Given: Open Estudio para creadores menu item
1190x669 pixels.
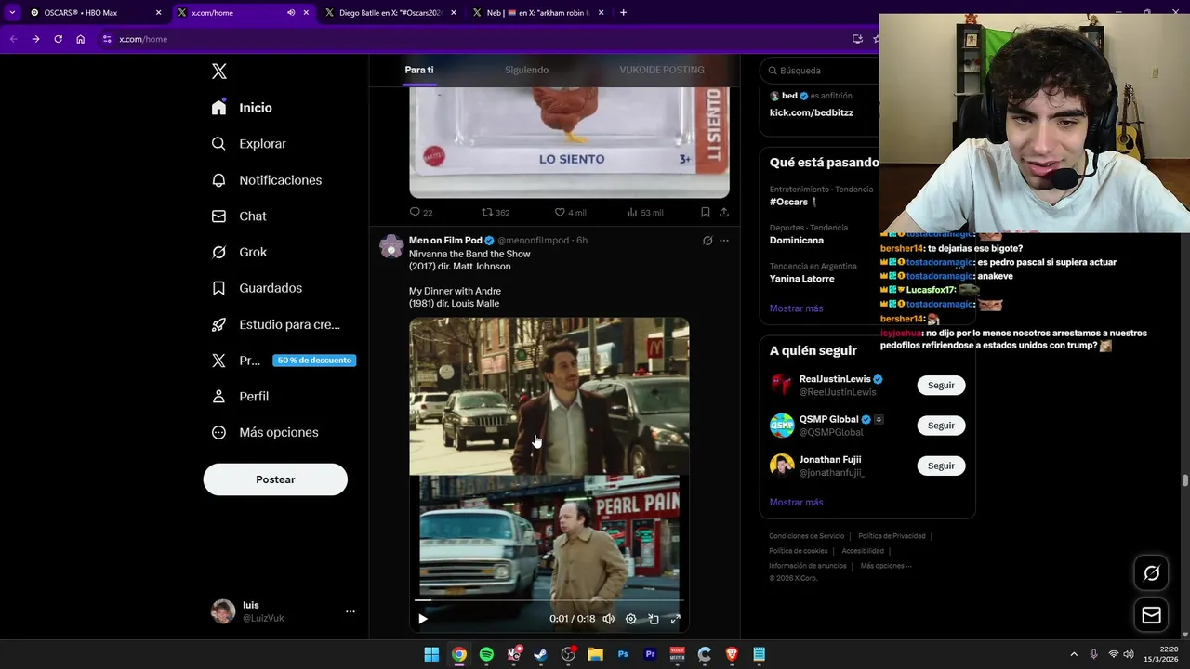Looking at the screenshot, I should [275, 324].
